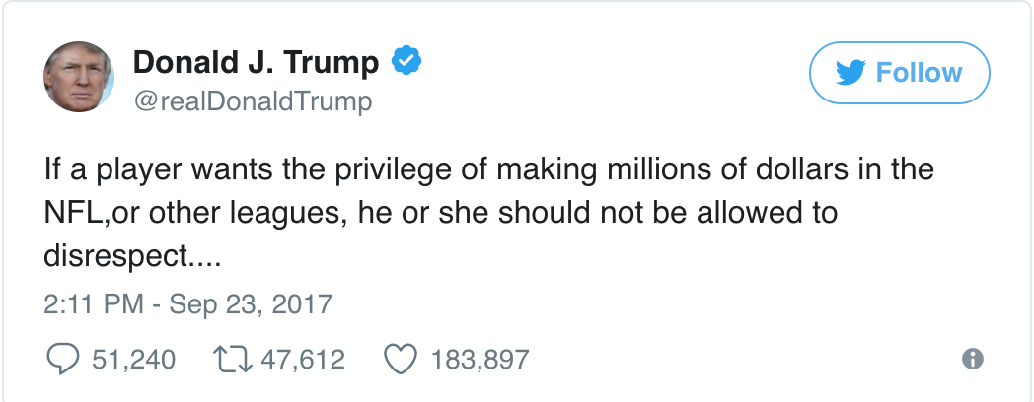Like the tweet with the heart icon
The image size is (1034, 402).
coord(399,360)
